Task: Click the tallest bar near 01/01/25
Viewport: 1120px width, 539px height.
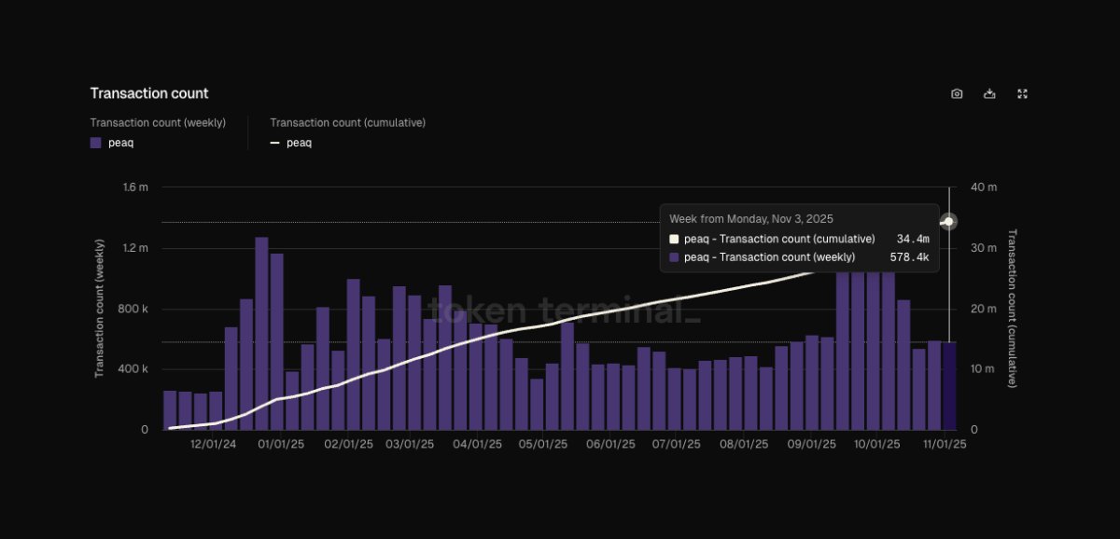Action: coord(259,336)
